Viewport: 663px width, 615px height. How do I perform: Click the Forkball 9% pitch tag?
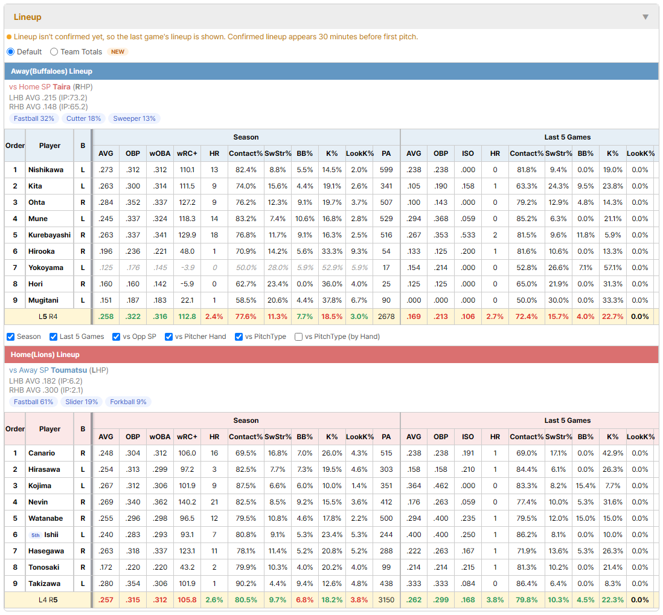coord(128,402)
